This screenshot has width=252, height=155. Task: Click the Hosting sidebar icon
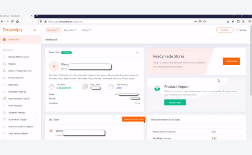pos(4,64)
